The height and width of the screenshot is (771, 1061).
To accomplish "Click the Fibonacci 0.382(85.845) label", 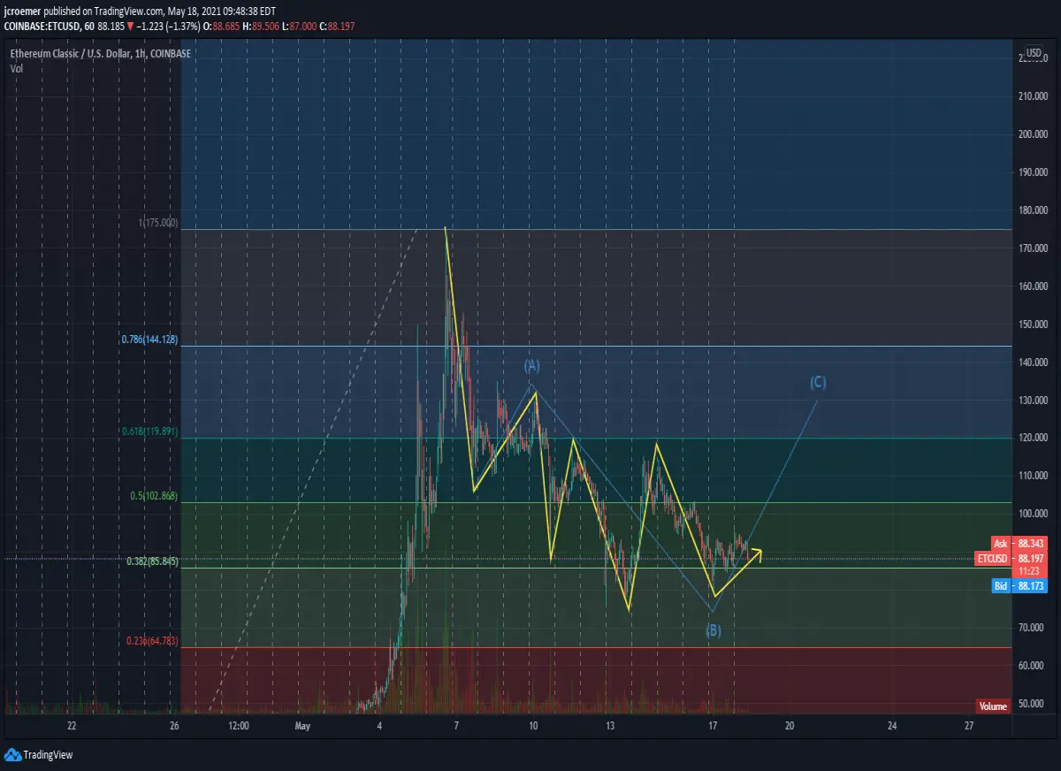I will (x=152, y=561).
